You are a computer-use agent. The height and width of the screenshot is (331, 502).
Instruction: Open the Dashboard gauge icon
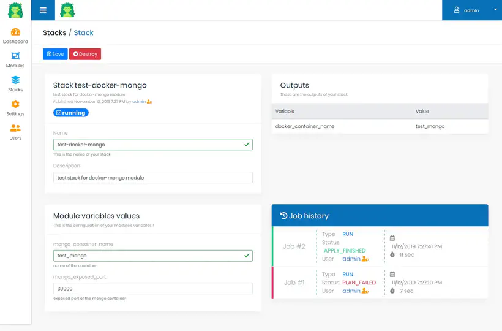point(15,32)
